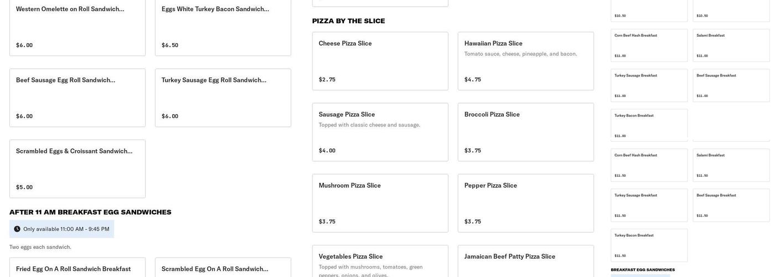The image size is (775, 277).
Task: Select Corn Beef Hash Breakfast $11.50 card
Action: click(649, 165)
